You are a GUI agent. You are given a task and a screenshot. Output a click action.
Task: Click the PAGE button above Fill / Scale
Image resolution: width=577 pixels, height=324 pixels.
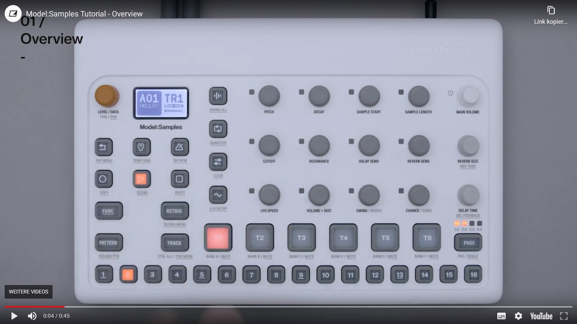468,243
